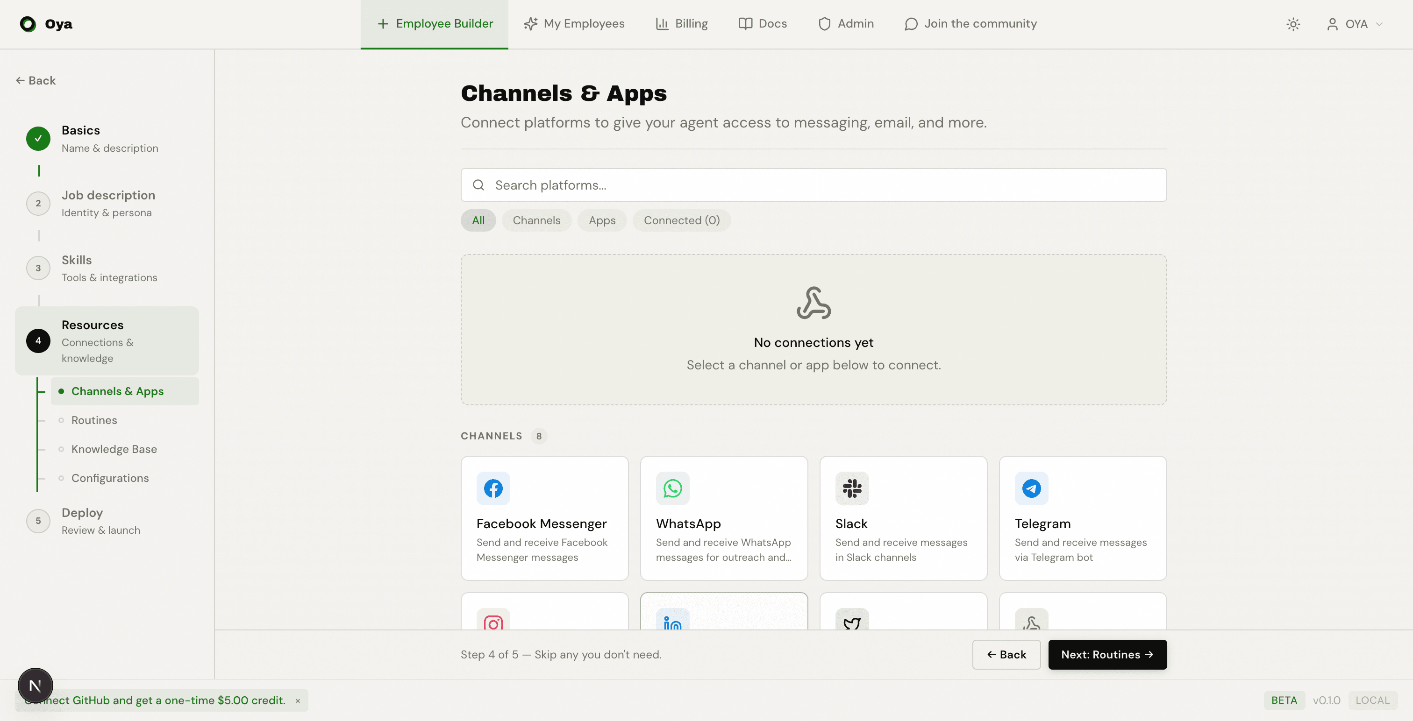The image size is (1413, 721).
Task: Switch to the My Employees tab
Action: pos(574,23)
